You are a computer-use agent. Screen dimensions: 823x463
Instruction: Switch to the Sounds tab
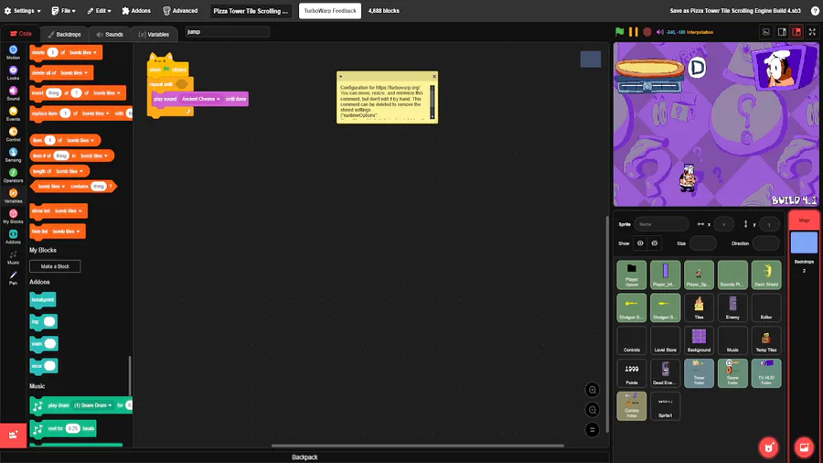(110, 34)
